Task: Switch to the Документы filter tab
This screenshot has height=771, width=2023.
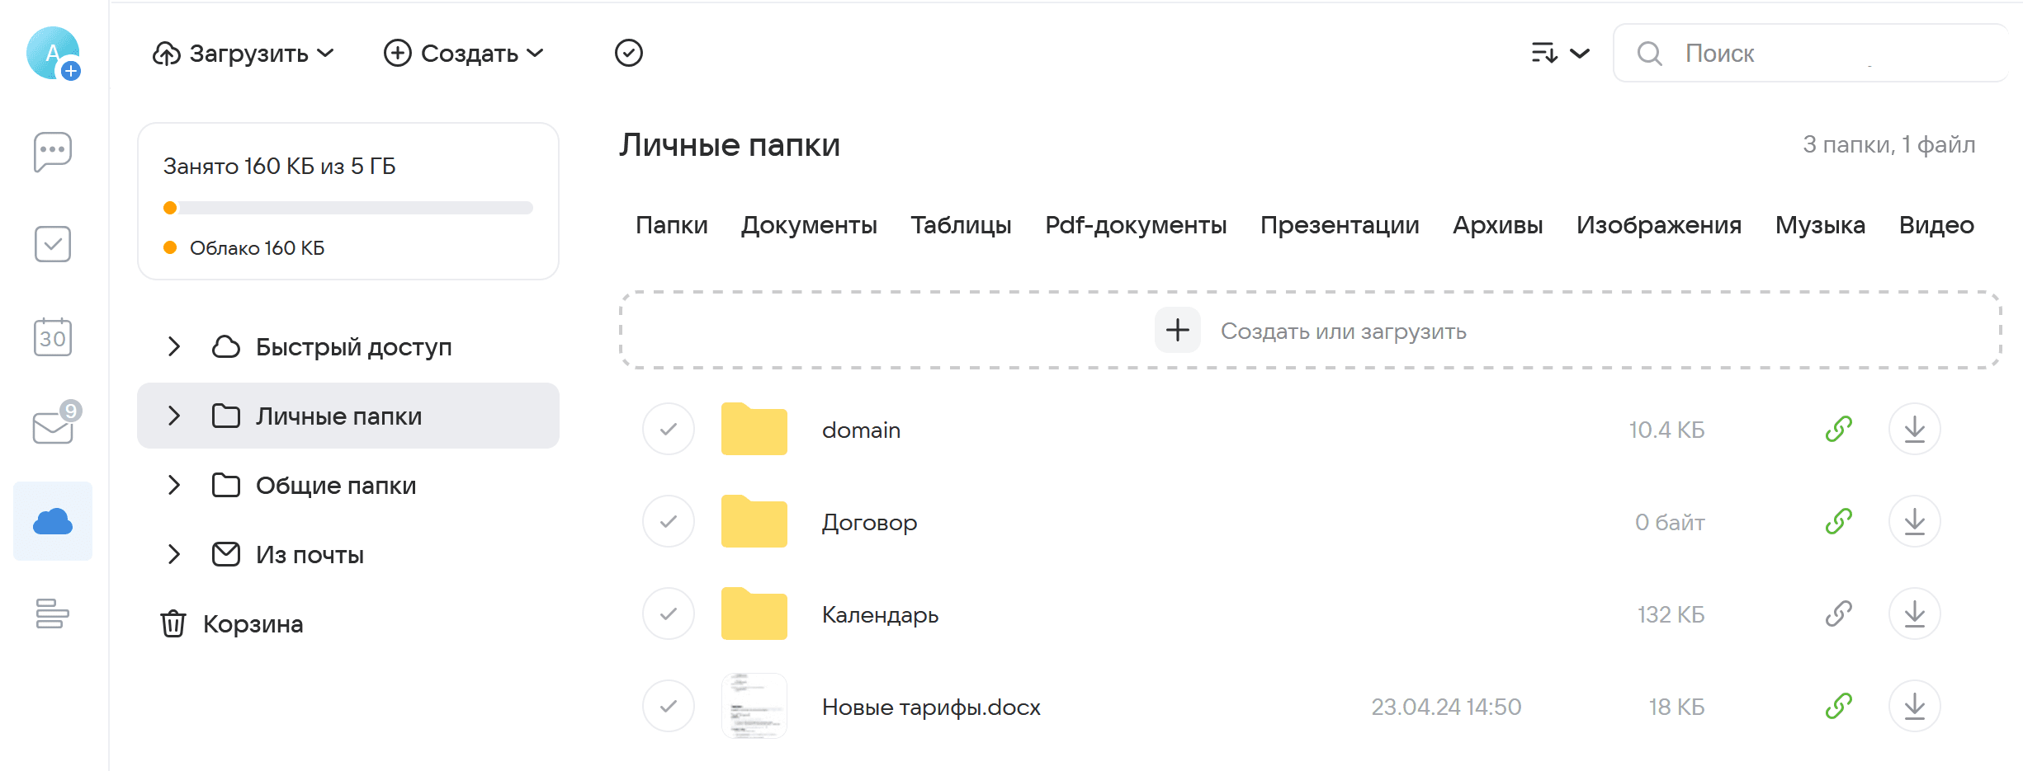Action: (x=809, y=224)
